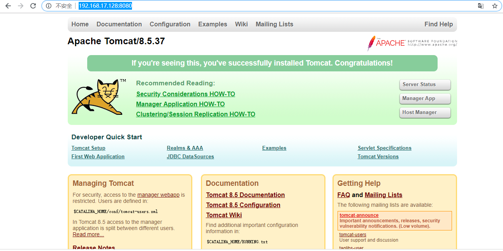
Task: Click the Host Manager button
Action: [425, 113]
